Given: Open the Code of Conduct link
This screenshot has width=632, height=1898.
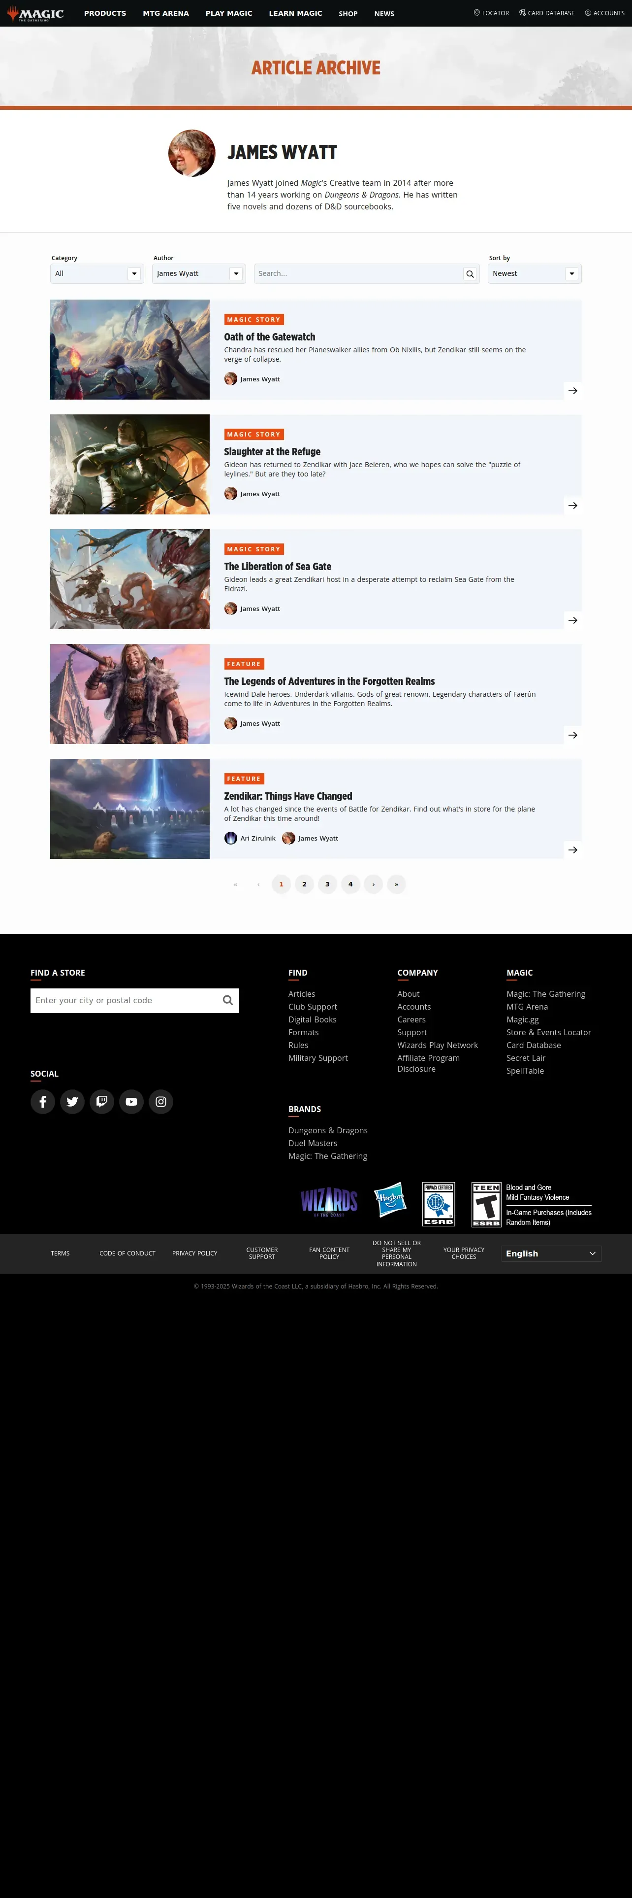Looking at the screenshot, I should click(x=127, y=1254).
